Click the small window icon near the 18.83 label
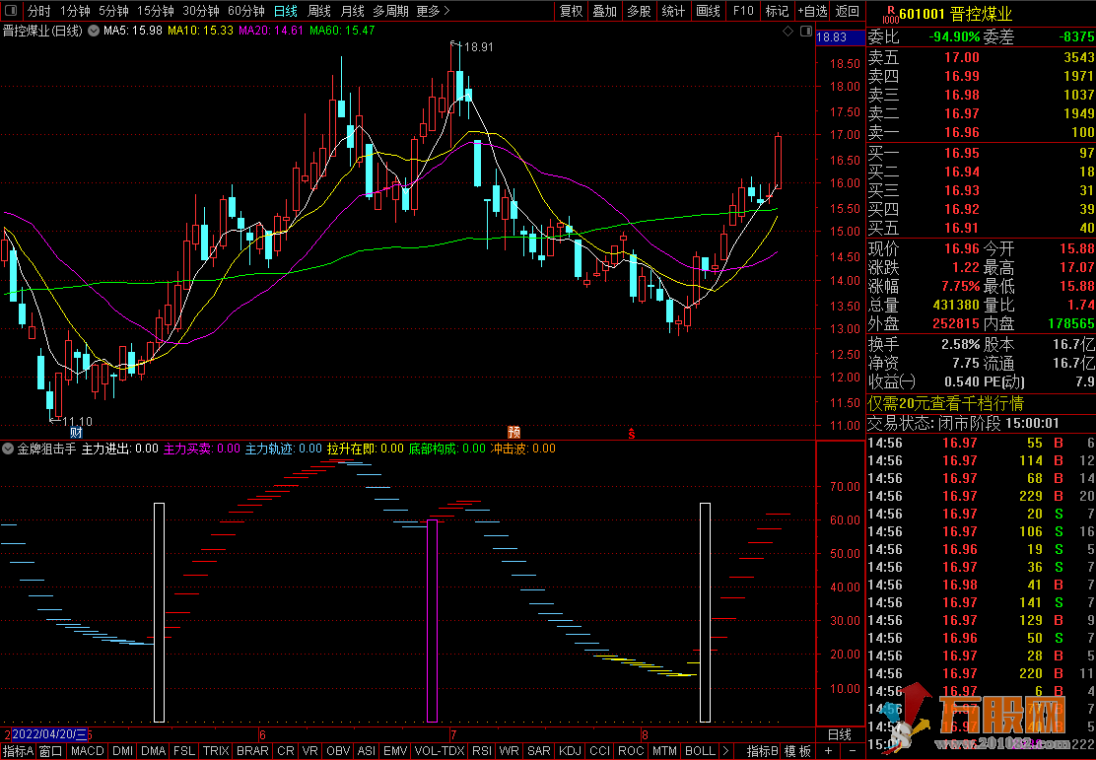The width and height of the screenshot is (1096, 760). (x=805, y=32)
